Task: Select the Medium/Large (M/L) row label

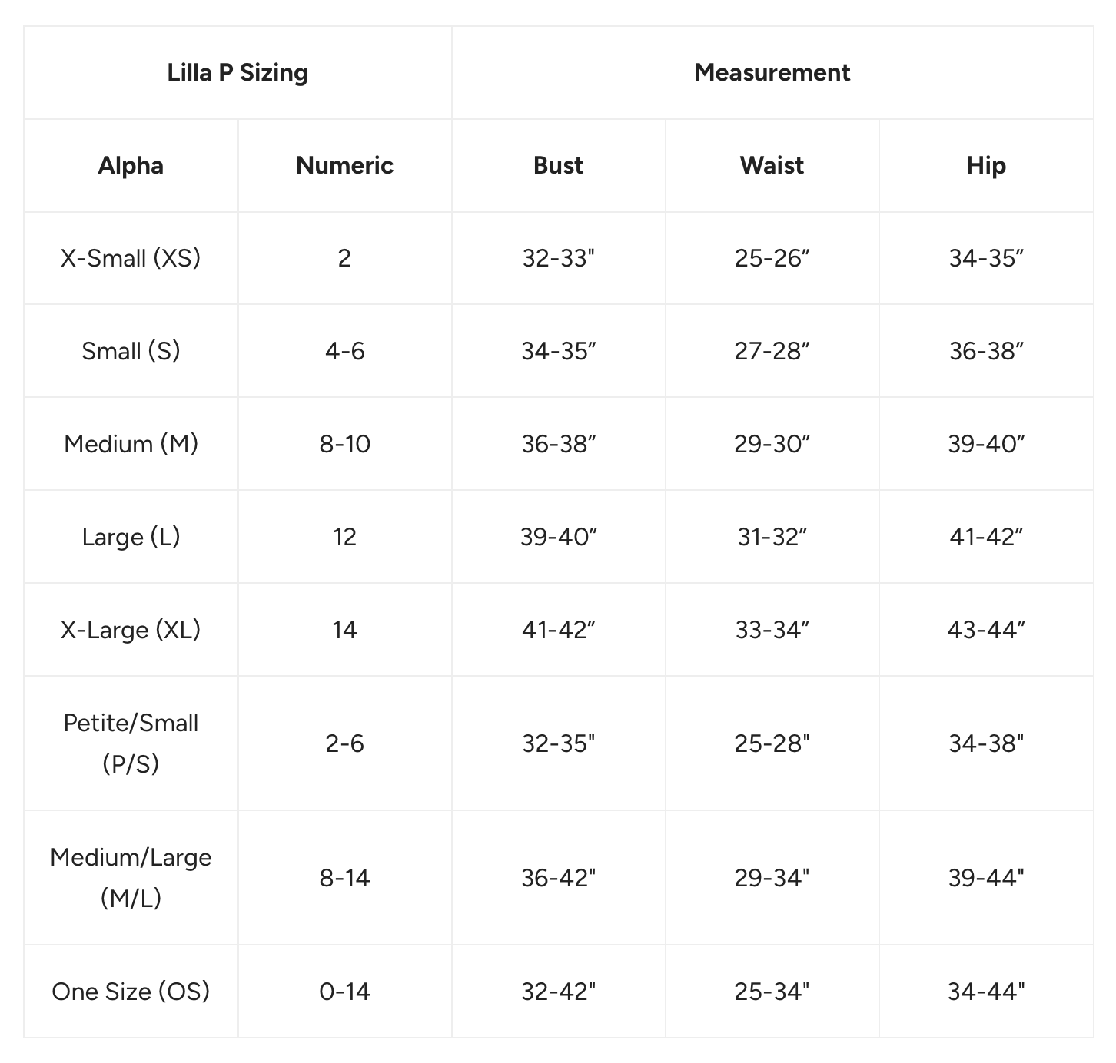Action: [131, 877]
